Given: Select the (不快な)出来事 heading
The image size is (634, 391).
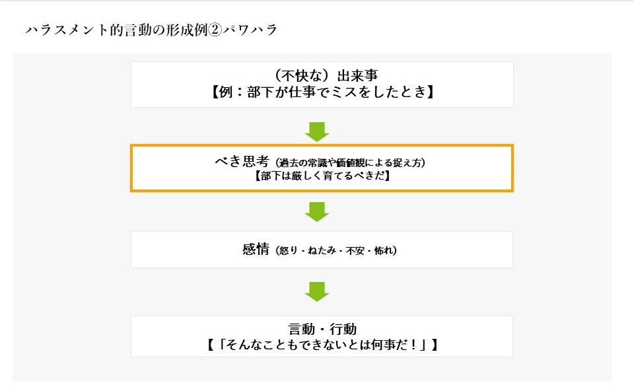Looking at the screenshot, I should click(x=322, y=76).
